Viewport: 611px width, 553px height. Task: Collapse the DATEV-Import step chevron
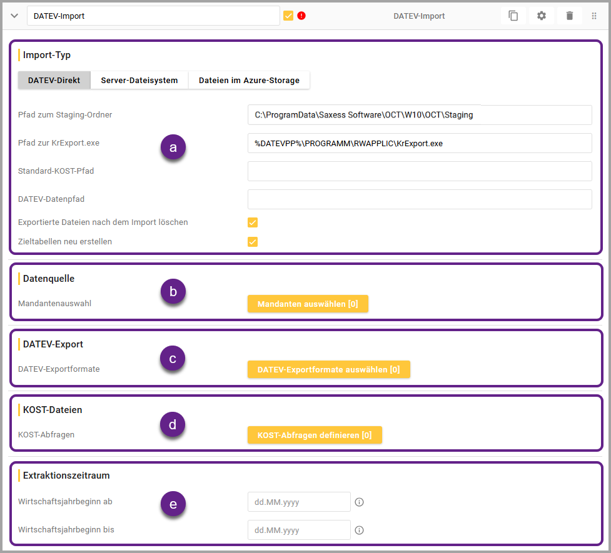(x=14, y=16)
